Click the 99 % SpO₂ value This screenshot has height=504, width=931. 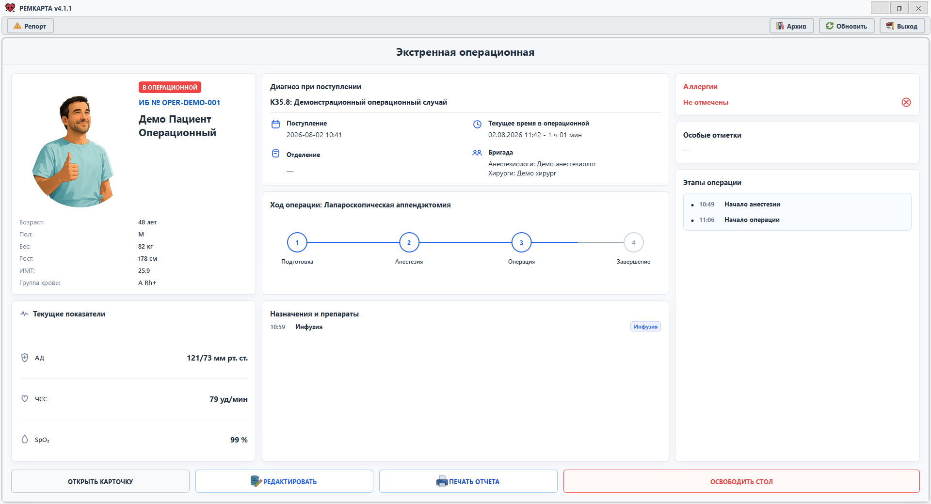coord(239,440)
